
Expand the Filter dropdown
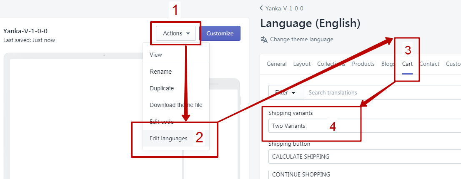click(286, 92)
